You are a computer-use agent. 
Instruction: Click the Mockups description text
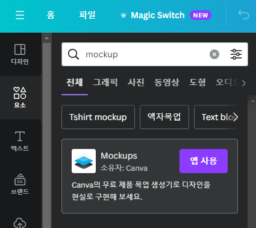[x=141, y=191]
